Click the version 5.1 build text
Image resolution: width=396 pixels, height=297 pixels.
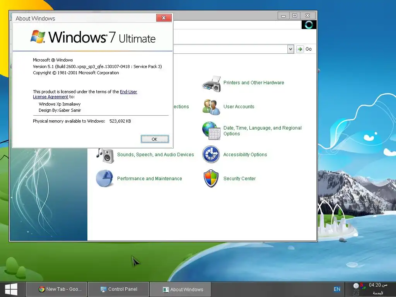(97, 67)
